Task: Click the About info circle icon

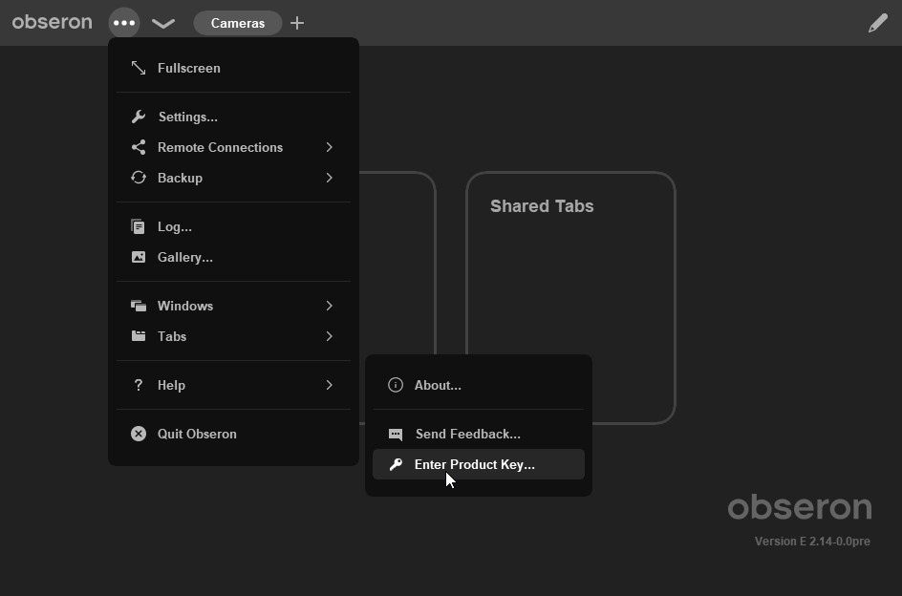Action: (x=396, y=385)
